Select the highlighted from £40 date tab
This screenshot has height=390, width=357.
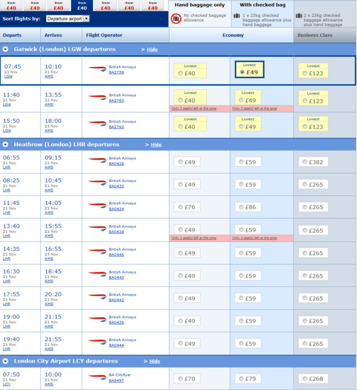[x=82, y=6]
